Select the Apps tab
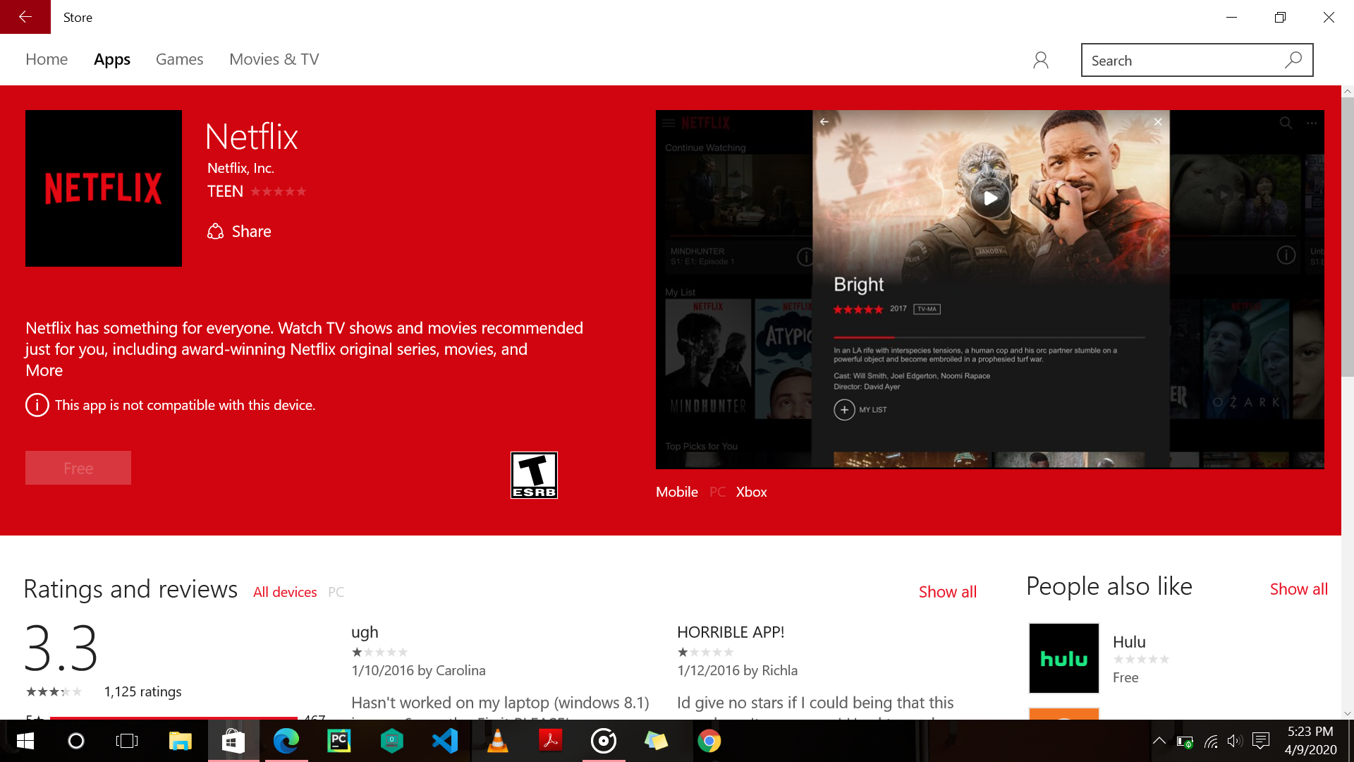This screenshot has height=762, width=1354. [112, 59]
